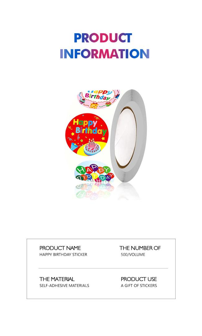
Task: Click the gift box on pink sticker
Action: 94,106
